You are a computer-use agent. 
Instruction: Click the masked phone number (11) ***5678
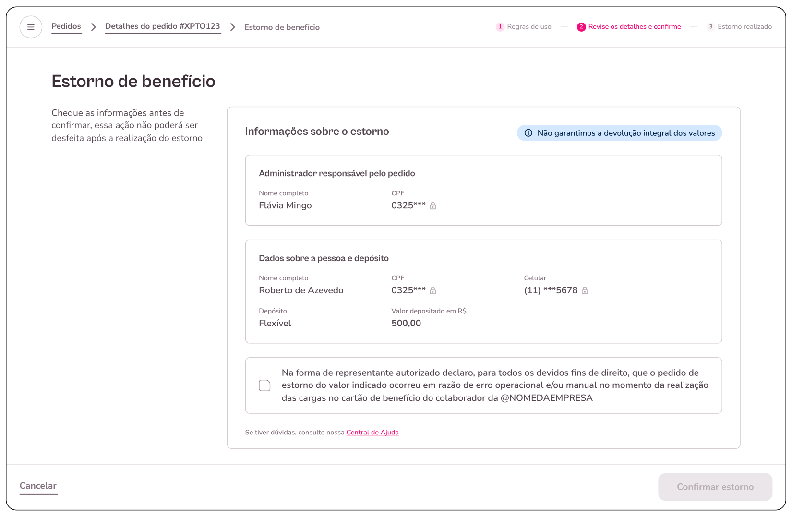pos(551,290)
